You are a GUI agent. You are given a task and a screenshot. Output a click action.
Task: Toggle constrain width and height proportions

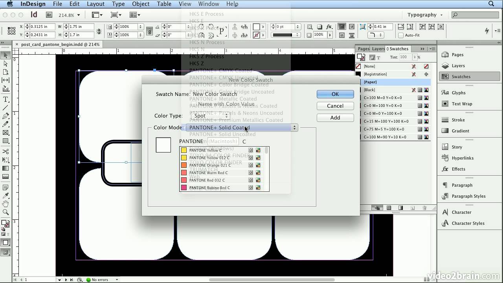tap(98, 31)
